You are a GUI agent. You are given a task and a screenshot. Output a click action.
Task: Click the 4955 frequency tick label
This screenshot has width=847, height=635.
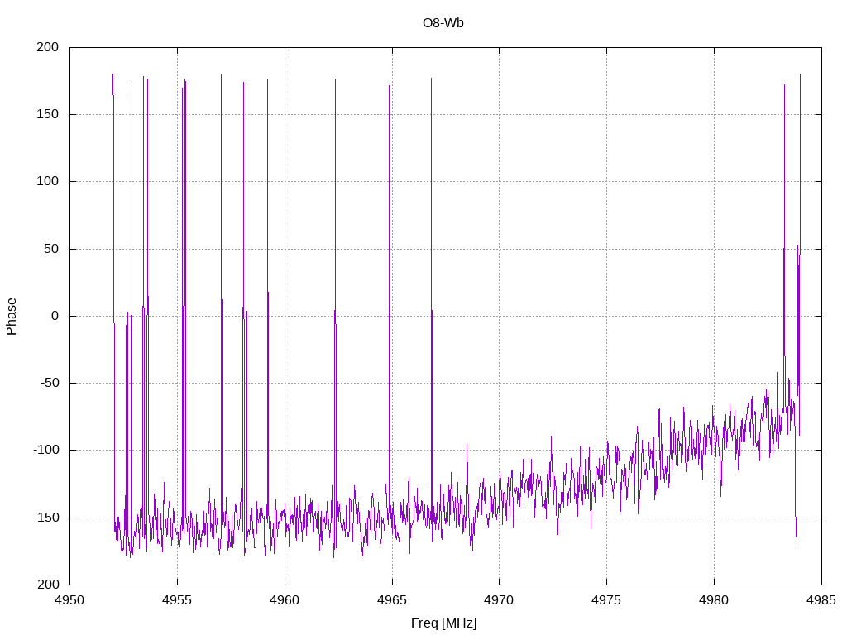coord(177,600)
